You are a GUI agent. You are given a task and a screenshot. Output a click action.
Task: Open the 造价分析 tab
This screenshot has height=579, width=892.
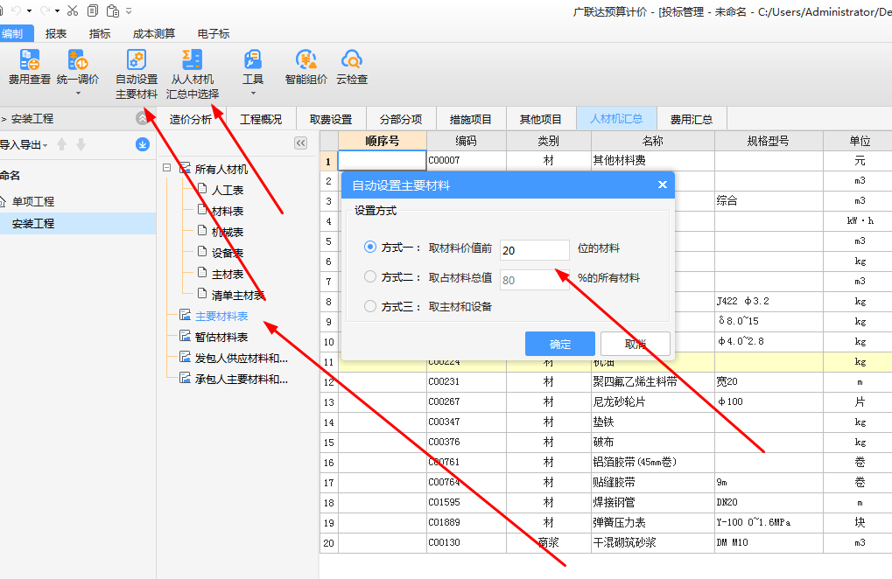(x=191, y=119)
